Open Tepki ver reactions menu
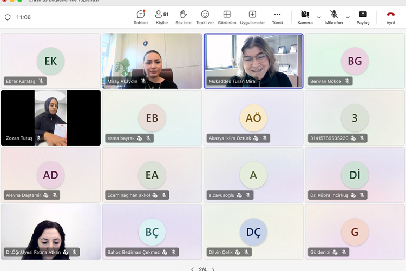 click(205, 17)
